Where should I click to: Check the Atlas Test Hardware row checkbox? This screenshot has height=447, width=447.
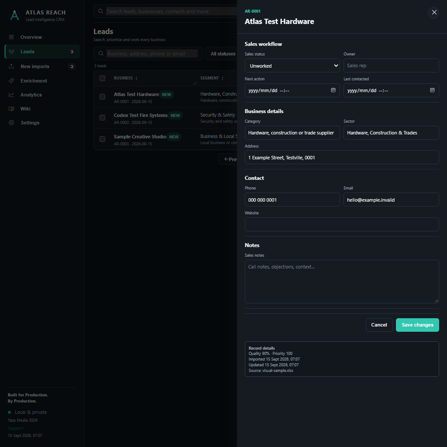click(x=102, y=97)
